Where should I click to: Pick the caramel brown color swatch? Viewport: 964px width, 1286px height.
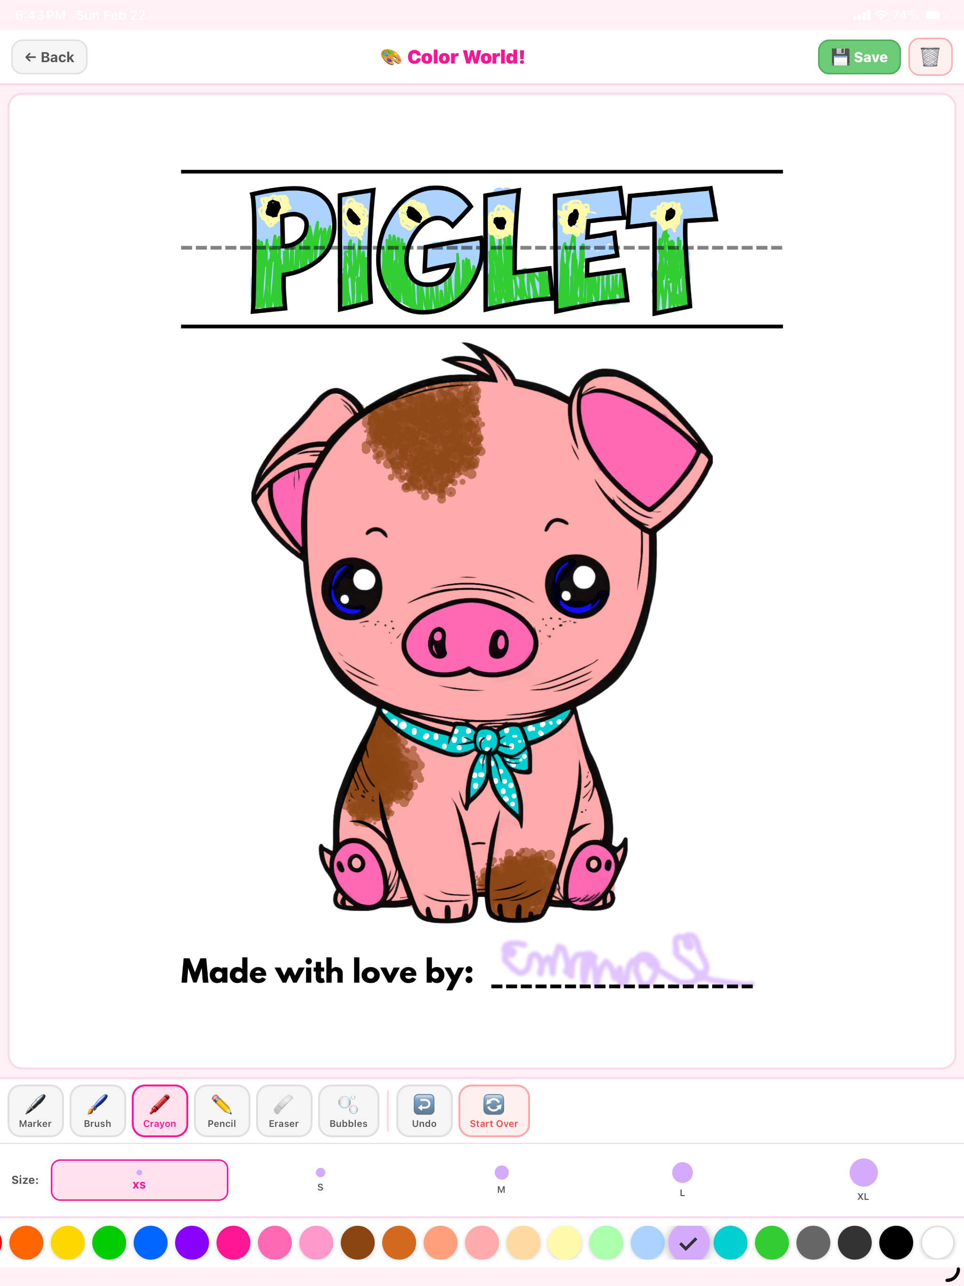399,1242
